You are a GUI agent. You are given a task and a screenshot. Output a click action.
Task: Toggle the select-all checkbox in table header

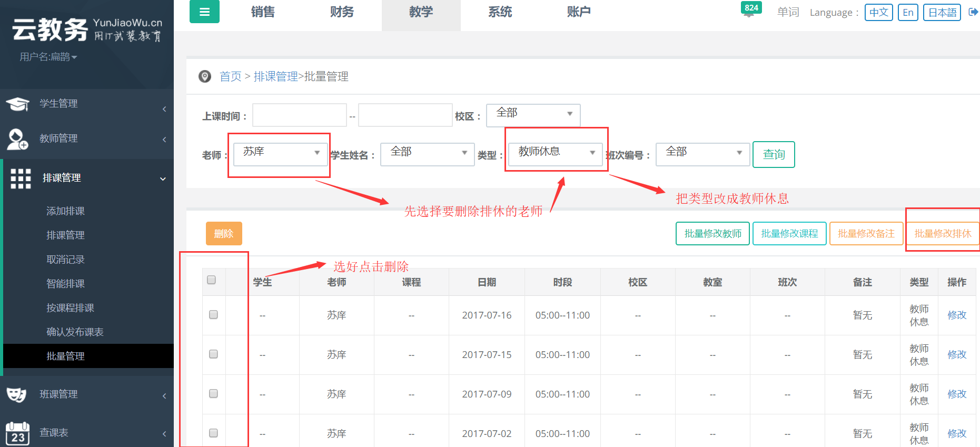click(212, 280)
